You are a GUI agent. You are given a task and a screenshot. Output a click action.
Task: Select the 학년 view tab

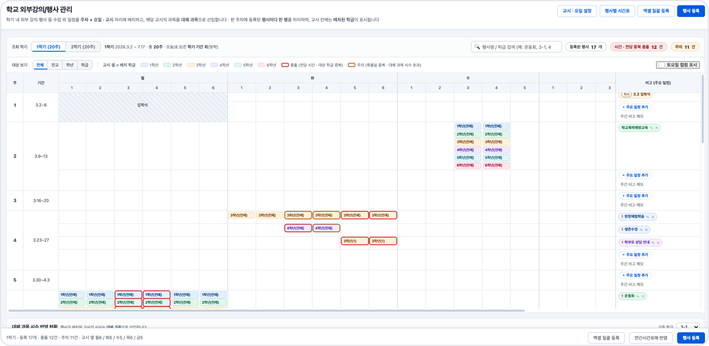(70, 65)
